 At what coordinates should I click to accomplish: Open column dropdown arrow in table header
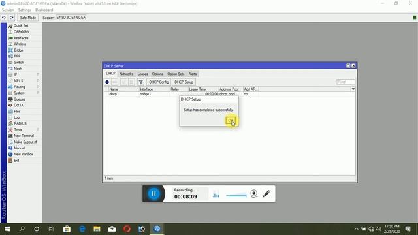tap(353, 89)
